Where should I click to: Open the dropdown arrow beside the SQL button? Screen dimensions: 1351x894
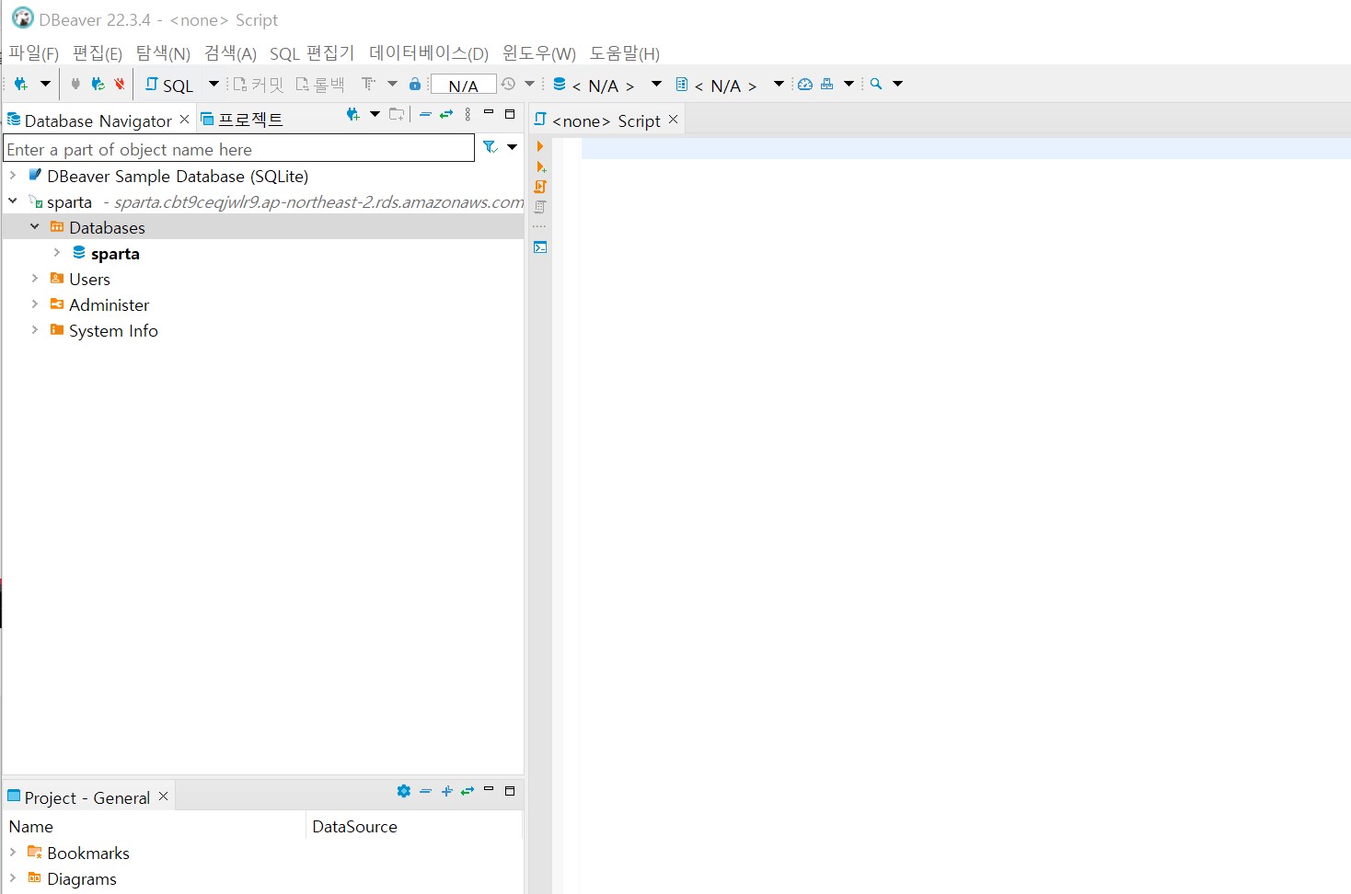(x=214, y=84)
